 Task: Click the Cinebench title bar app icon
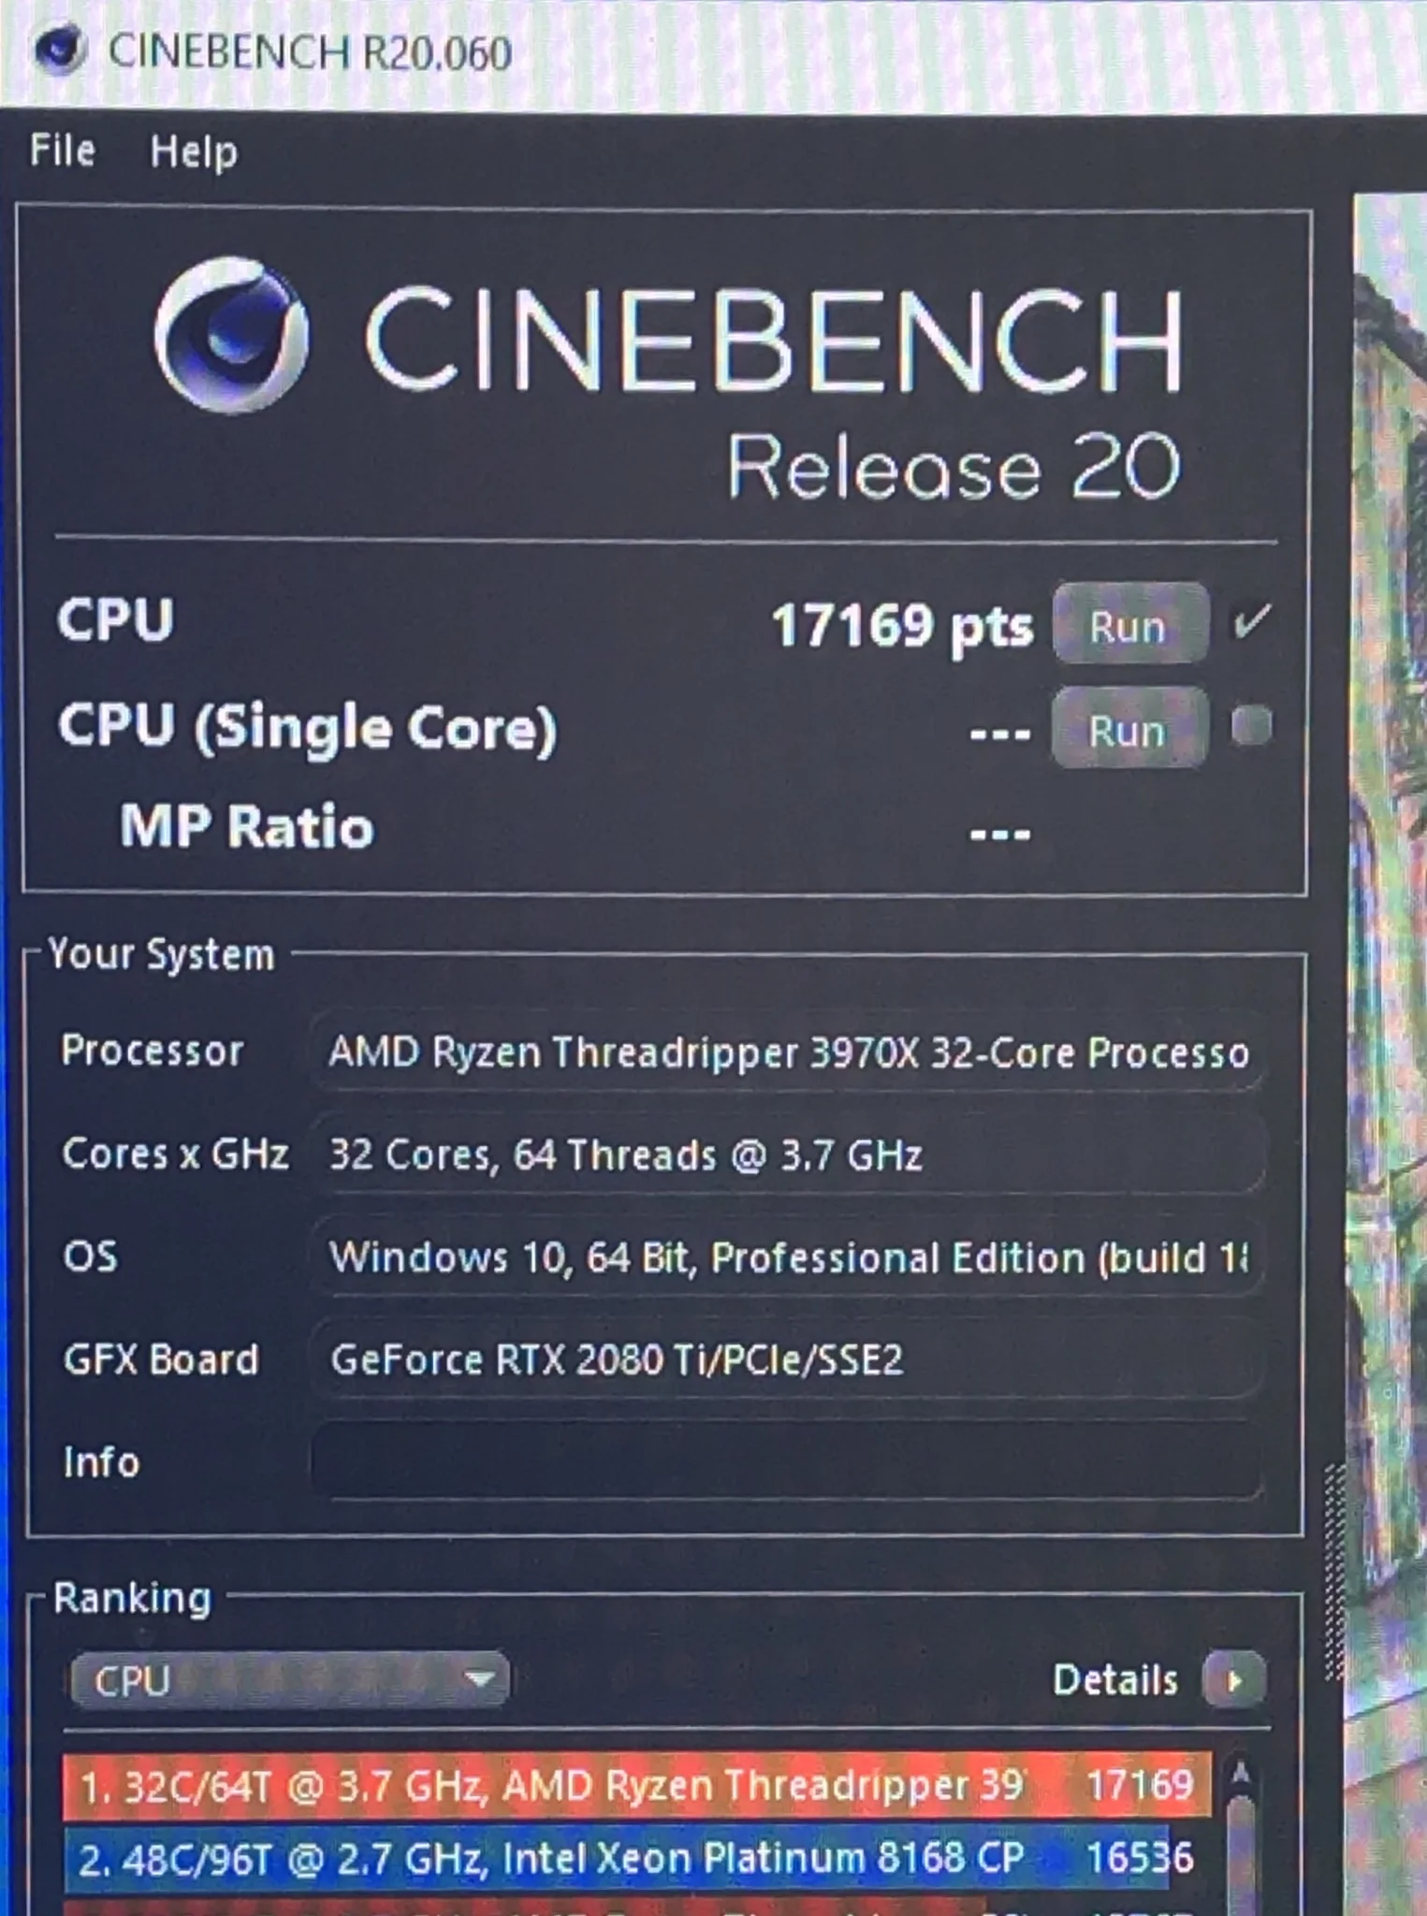[59, 51]
